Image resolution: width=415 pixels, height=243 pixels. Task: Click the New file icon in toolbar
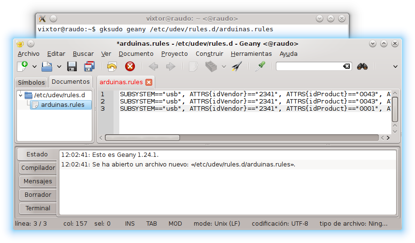click(22, 66)
